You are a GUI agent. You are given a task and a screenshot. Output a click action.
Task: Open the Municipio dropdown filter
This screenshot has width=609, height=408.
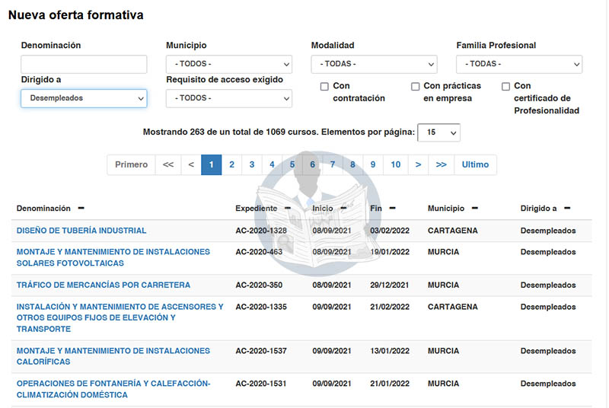point(229,64)
